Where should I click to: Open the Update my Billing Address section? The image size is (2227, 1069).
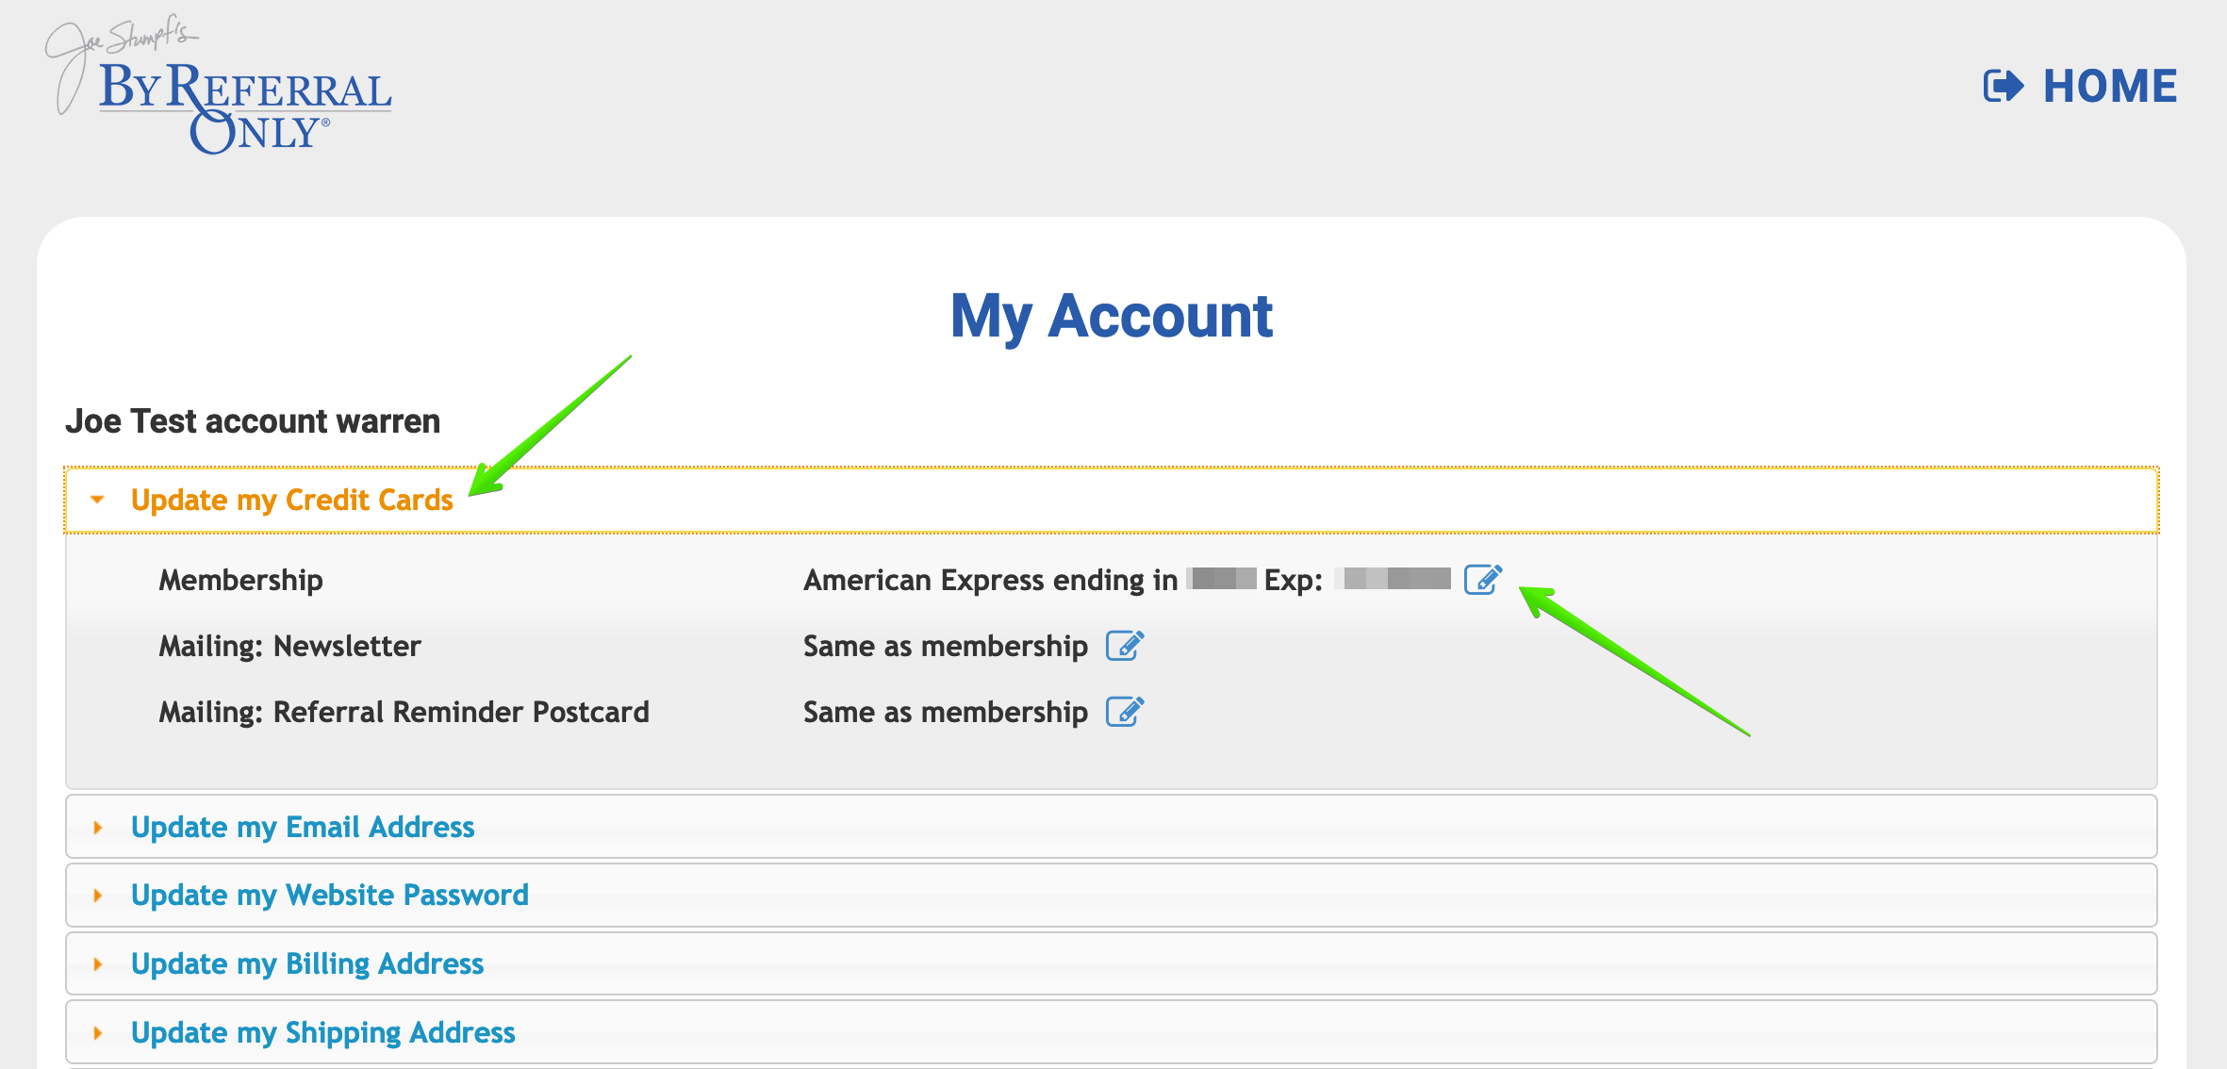(306, 963)
